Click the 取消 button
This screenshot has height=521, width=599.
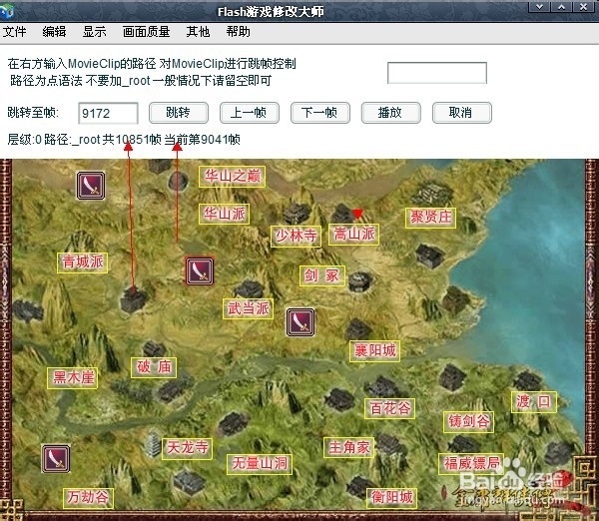click(462, 113)
